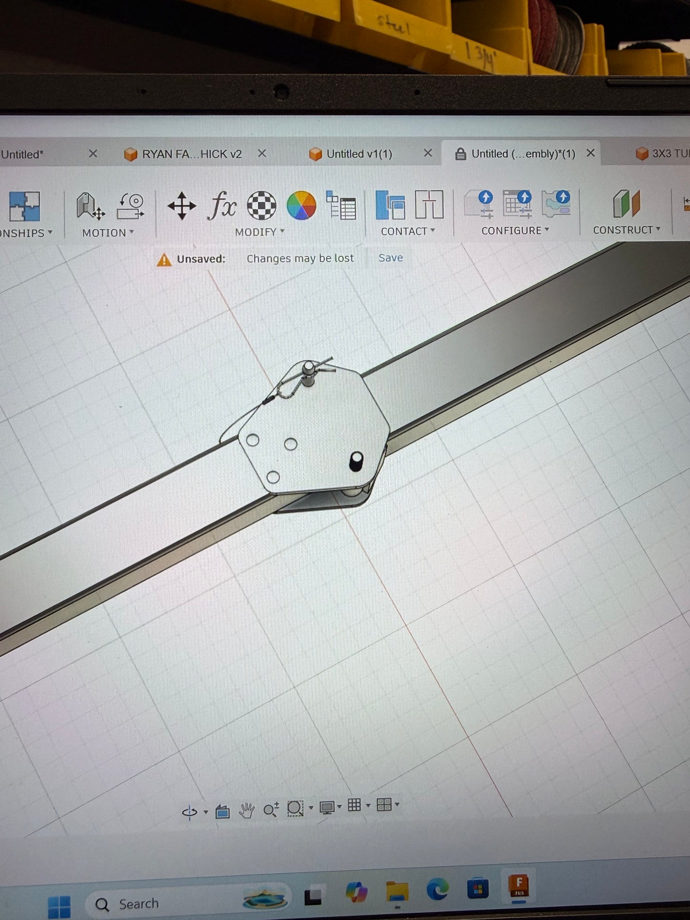Activate the Zoom magnifier tool
Viewport: 690px width, 920px height.
pos(271,809)
